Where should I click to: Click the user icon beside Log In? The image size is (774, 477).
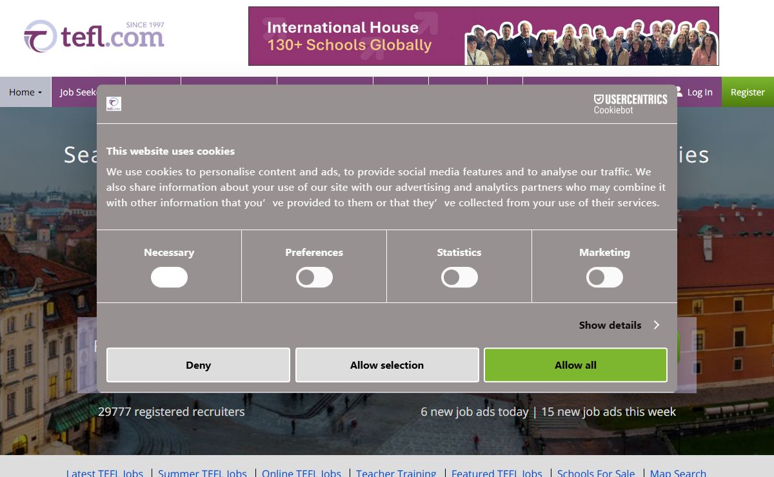pos(679,92)
